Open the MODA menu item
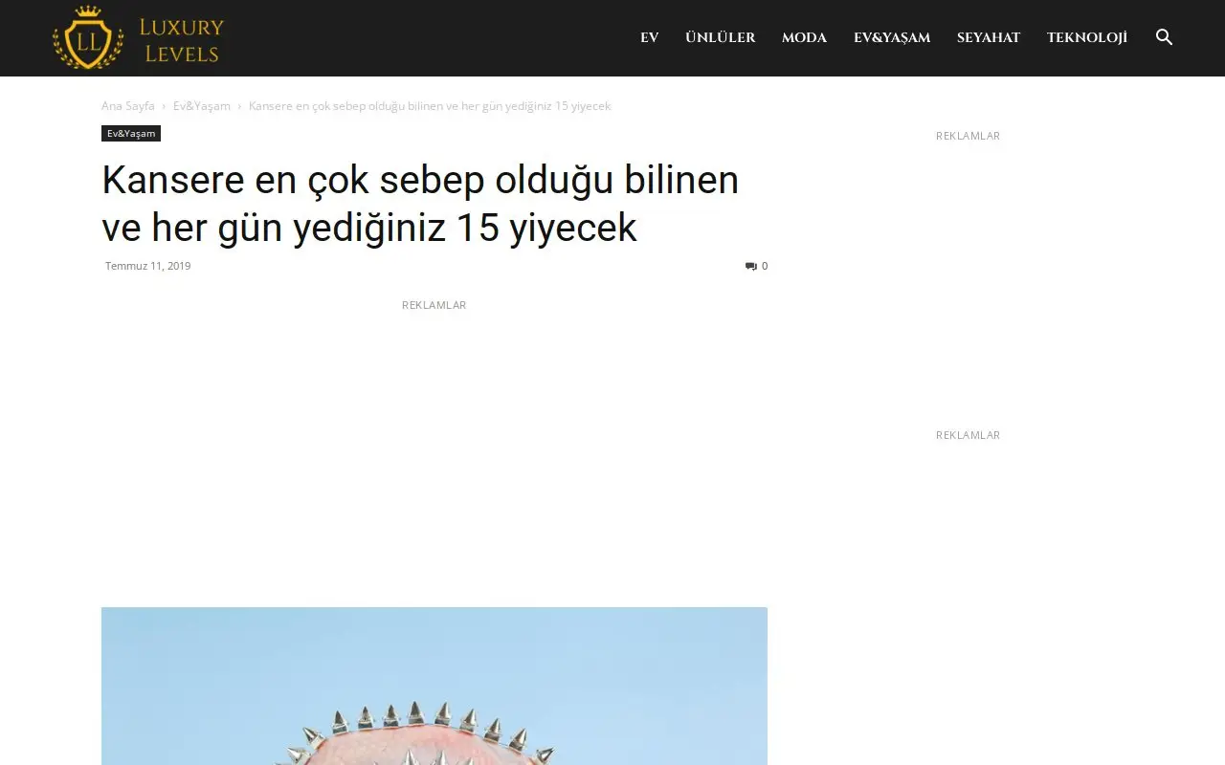 [x=804, y=38]
